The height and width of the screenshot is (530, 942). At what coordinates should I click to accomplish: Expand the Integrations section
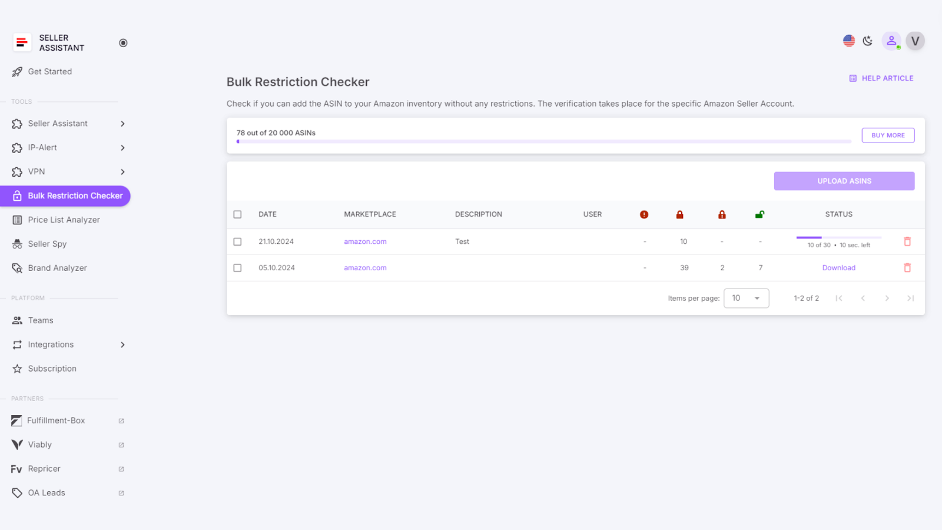click(x=51, y=344)
